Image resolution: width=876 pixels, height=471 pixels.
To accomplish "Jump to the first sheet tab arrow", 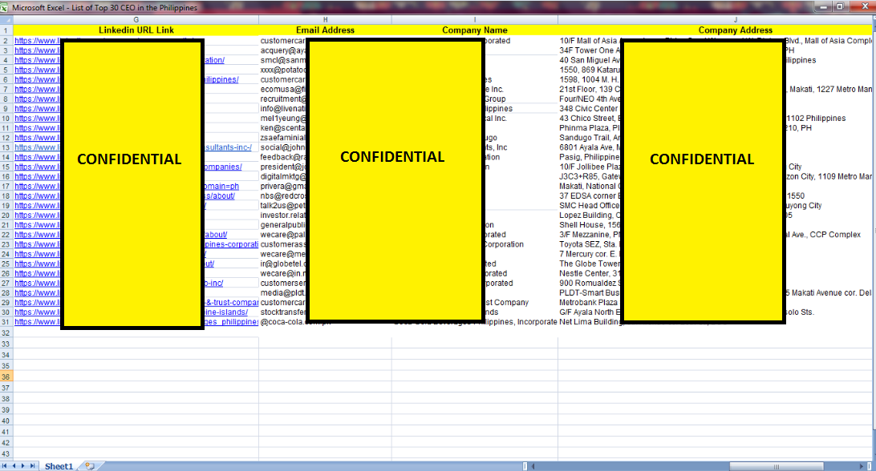I will tap(5, 466).
